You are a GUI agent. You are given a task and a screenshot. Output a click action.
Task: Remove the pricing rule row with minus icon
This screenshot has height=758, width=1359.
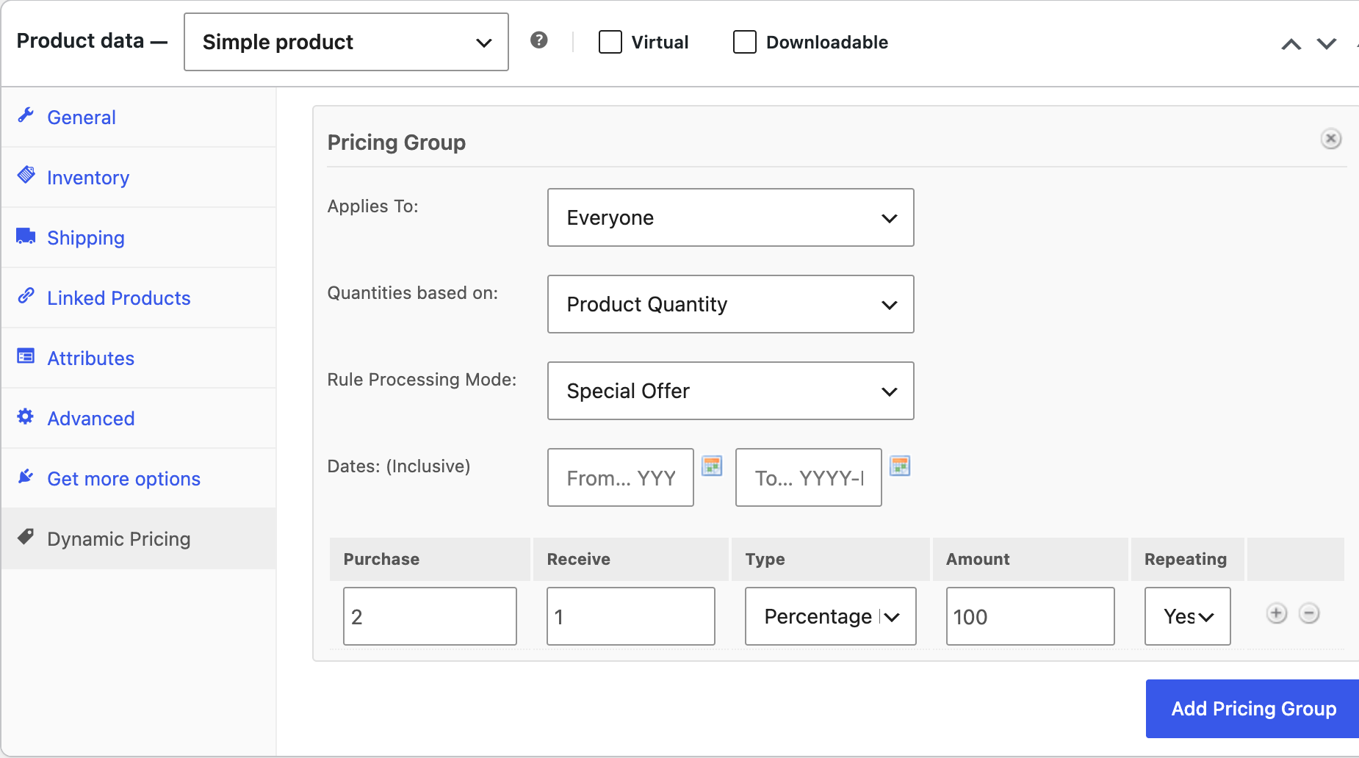click(1309, 613)
